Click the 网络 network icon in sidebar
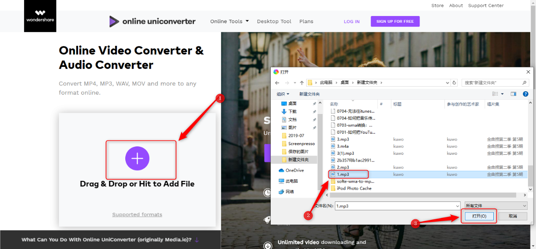This screenshot has height=249, width=536. click(x=282, y=191)
